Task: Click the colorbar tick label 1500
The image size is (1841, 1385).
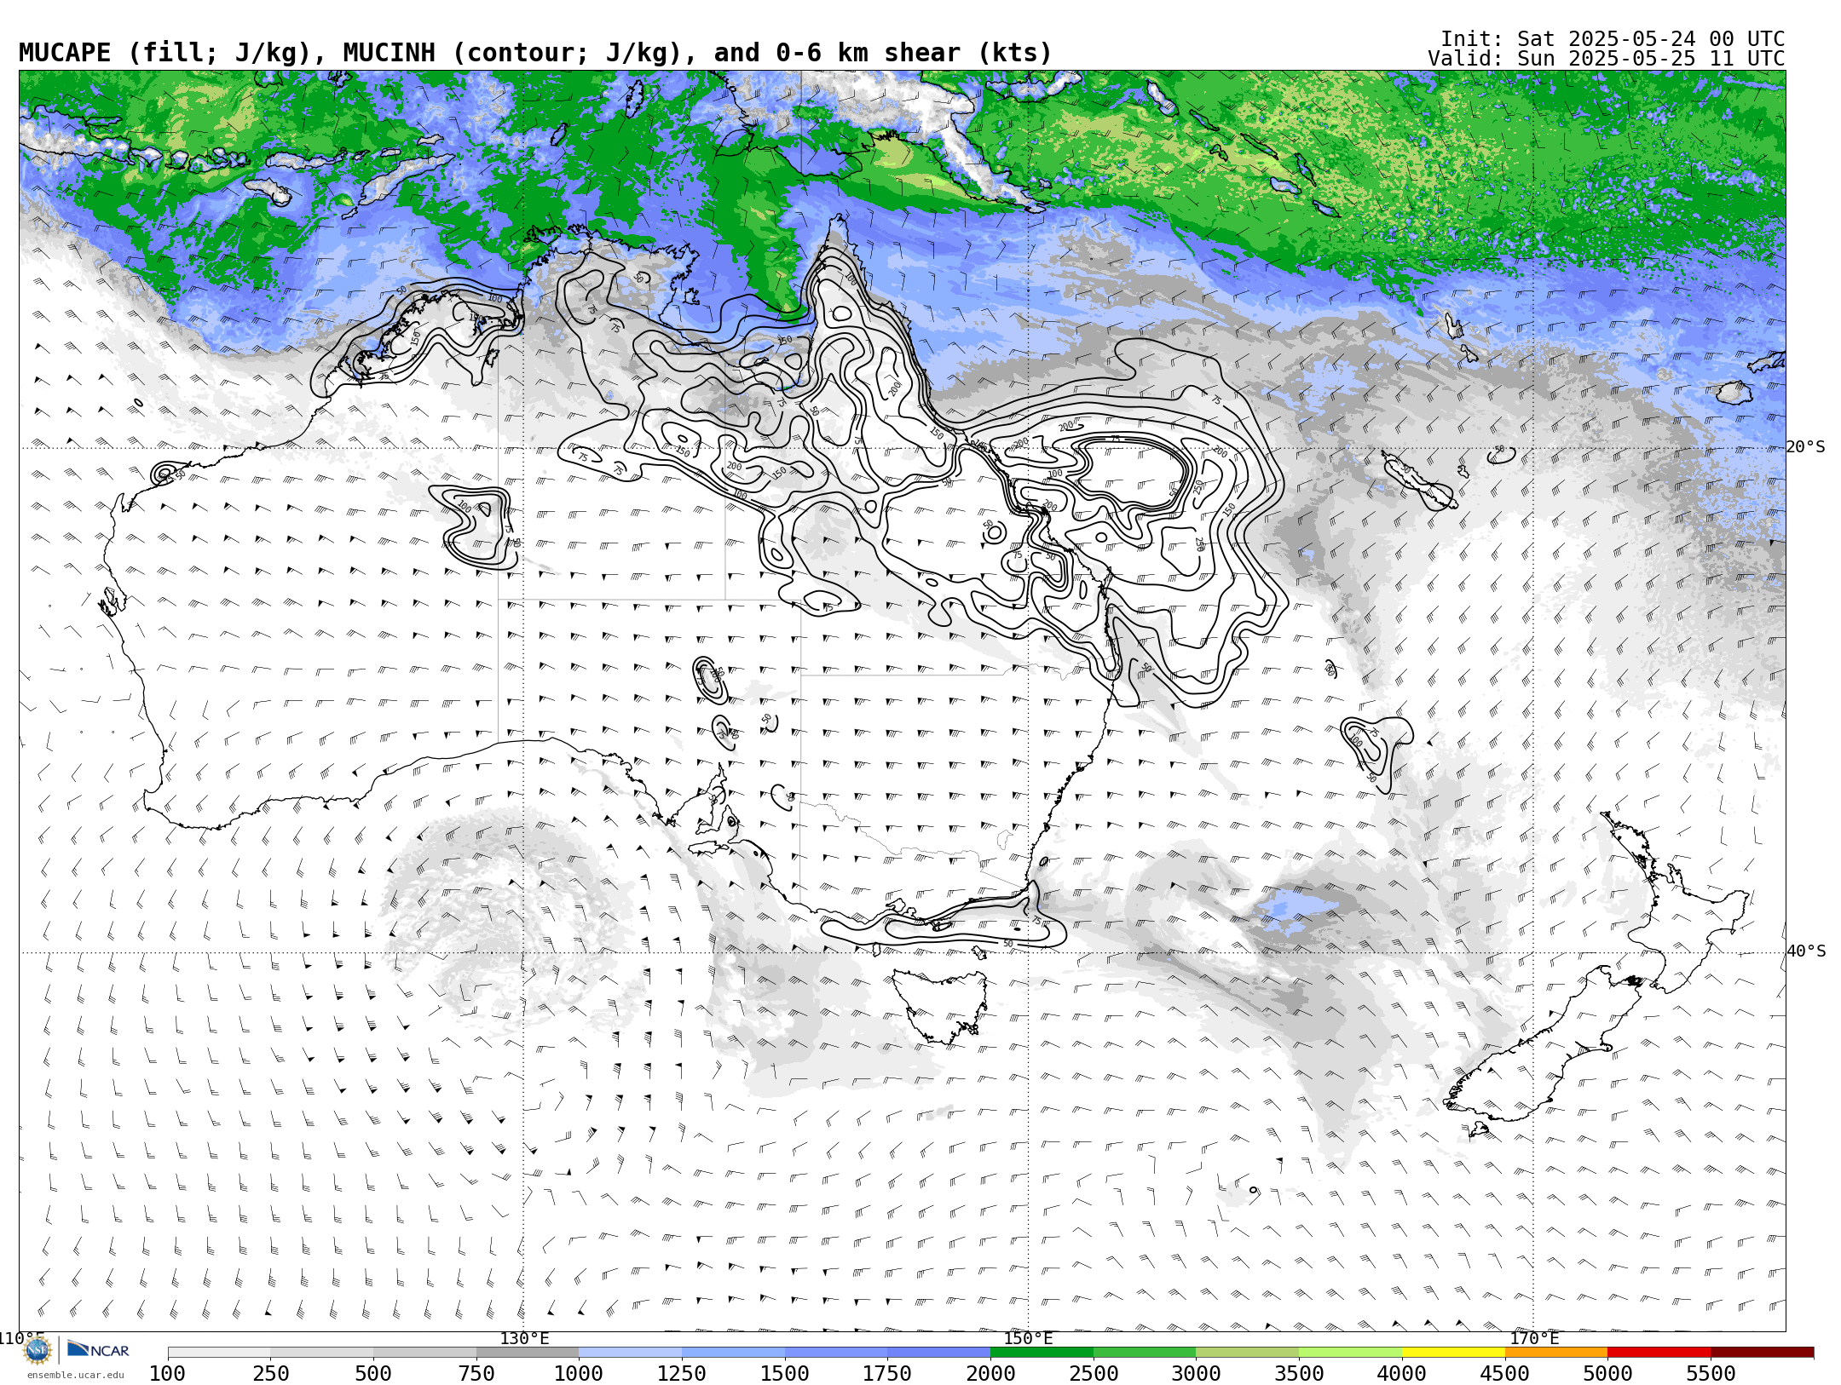Action: (785, 1374)
